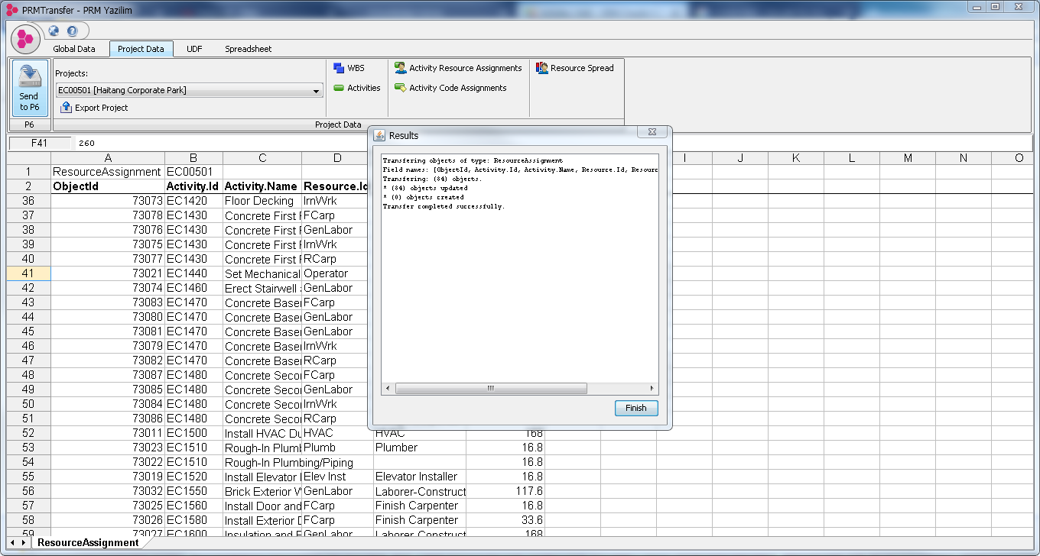
Task: Expand the Projects dropdown list
Action: point(317,91)
